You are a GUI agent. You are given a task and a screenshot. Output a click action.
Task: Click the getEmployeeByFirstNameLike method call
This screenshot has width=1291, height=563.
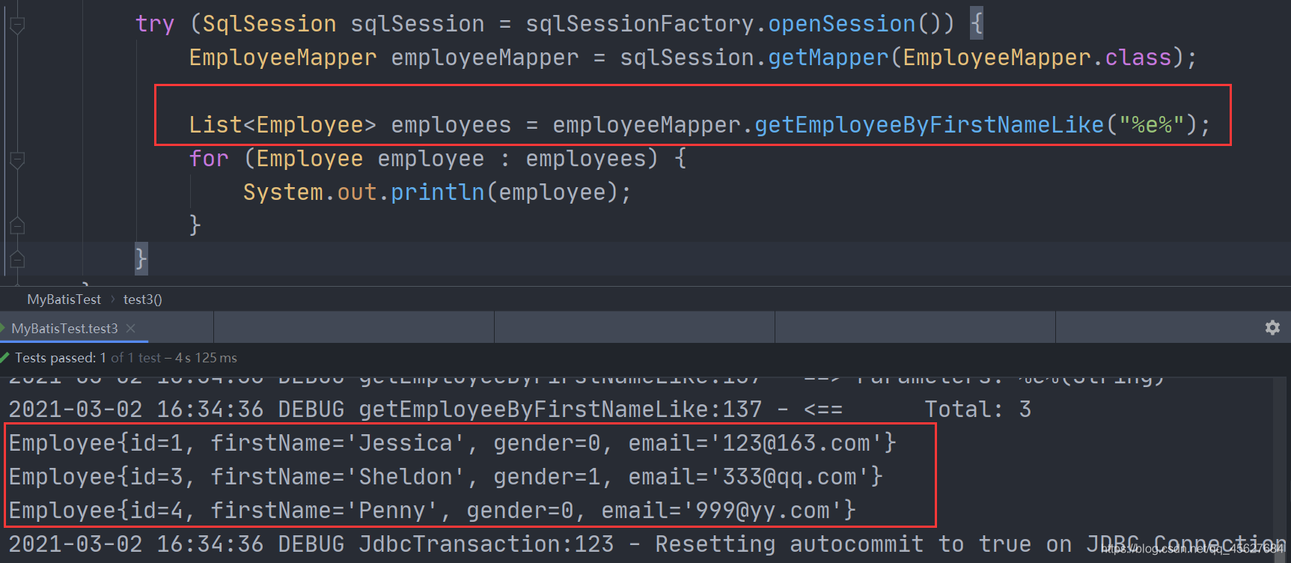pyautogui.click(x=929, y=125)
